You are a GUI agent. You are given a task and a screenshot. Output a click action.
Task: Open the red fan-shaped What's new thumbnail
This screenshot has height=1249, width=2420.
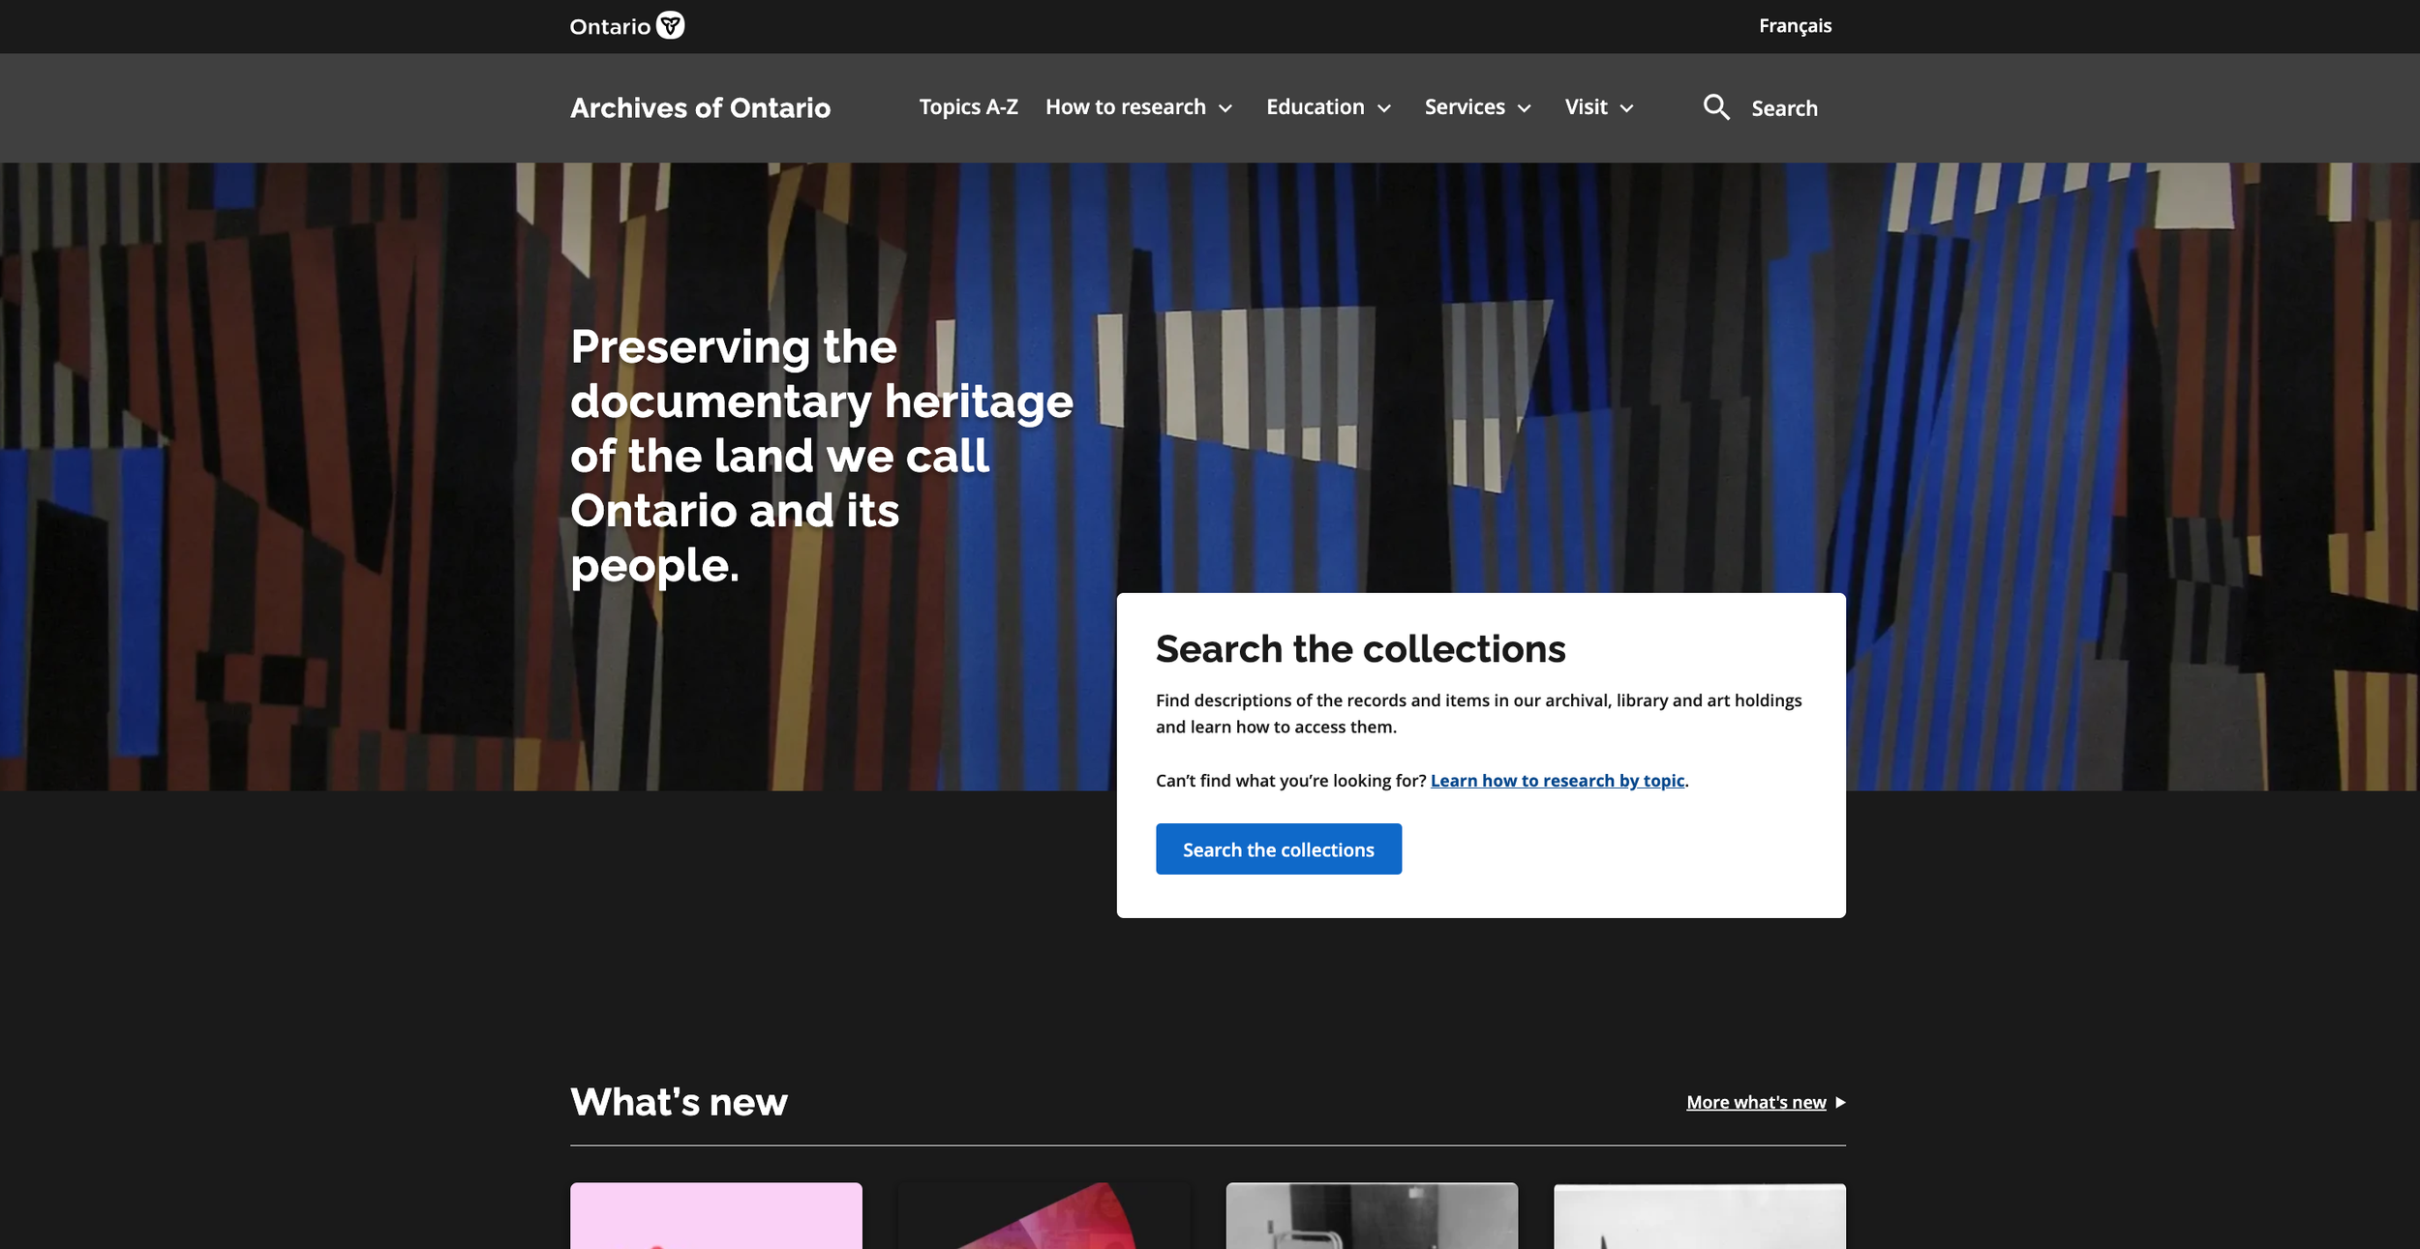click(1044, 1215)
